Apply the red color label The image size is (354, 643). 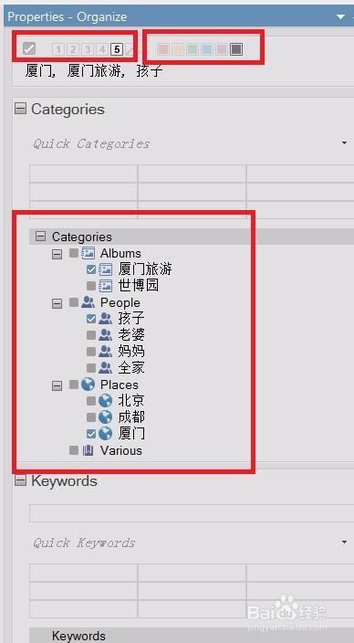click(163, 49)
